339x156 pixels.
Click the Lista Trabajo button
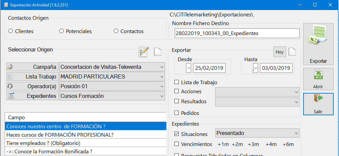pyautogui.click(x=33, y=76)
